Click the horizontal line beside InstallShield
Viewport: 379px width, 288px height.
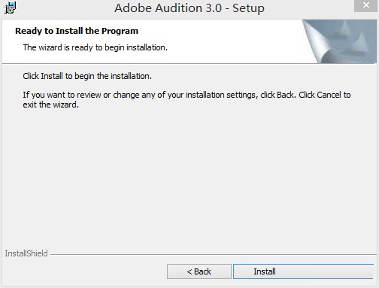(214, 255)
